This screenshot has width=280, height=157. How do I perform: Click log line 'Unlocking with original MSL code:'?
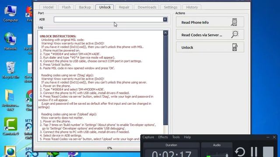[63, 40]
